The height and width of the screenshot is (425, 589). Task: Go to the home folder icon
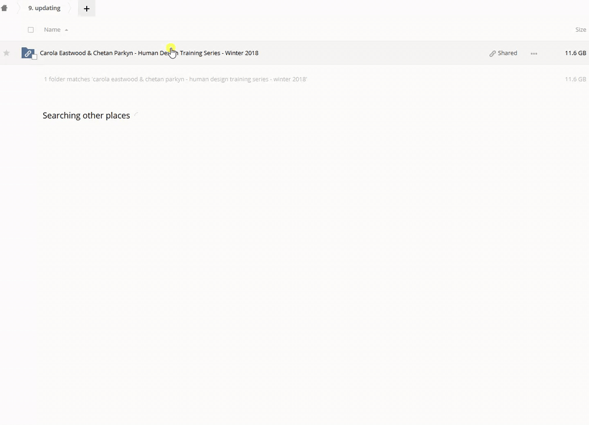4,8
